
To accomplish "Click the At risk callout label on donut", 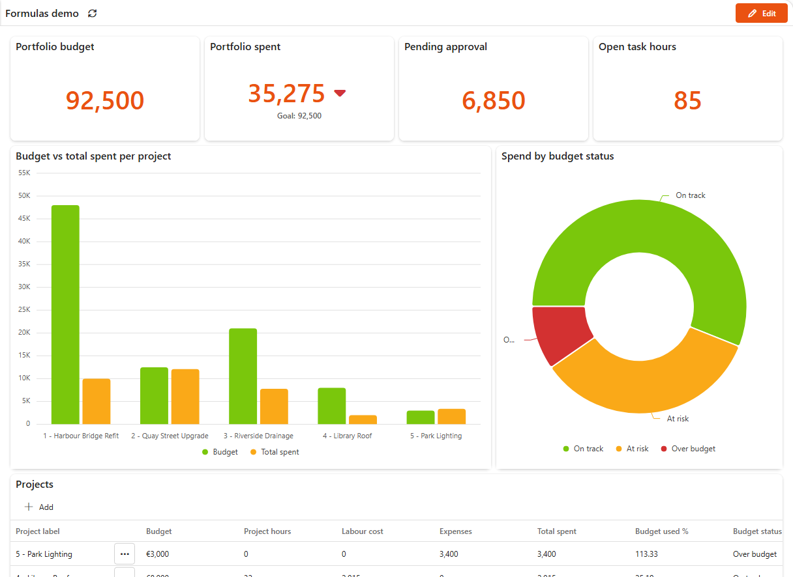I will (x=678, y=419).
